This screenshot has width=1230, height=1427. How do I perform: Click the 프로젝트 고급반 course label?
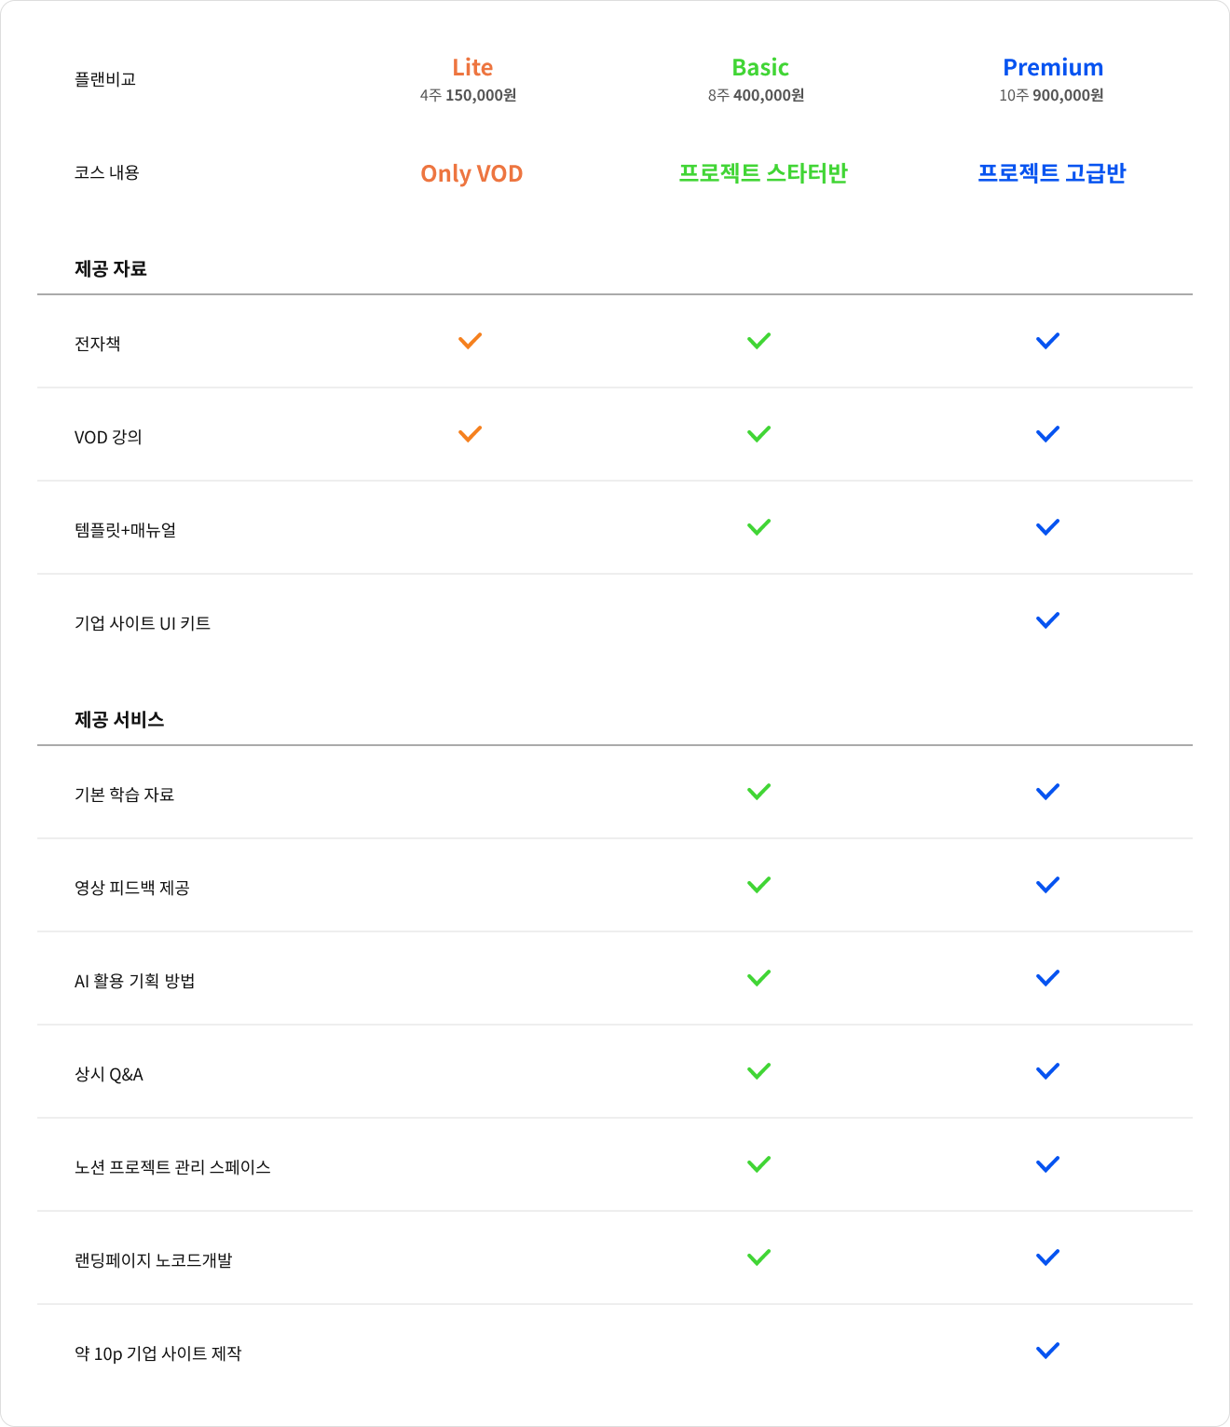[1052, 173]
